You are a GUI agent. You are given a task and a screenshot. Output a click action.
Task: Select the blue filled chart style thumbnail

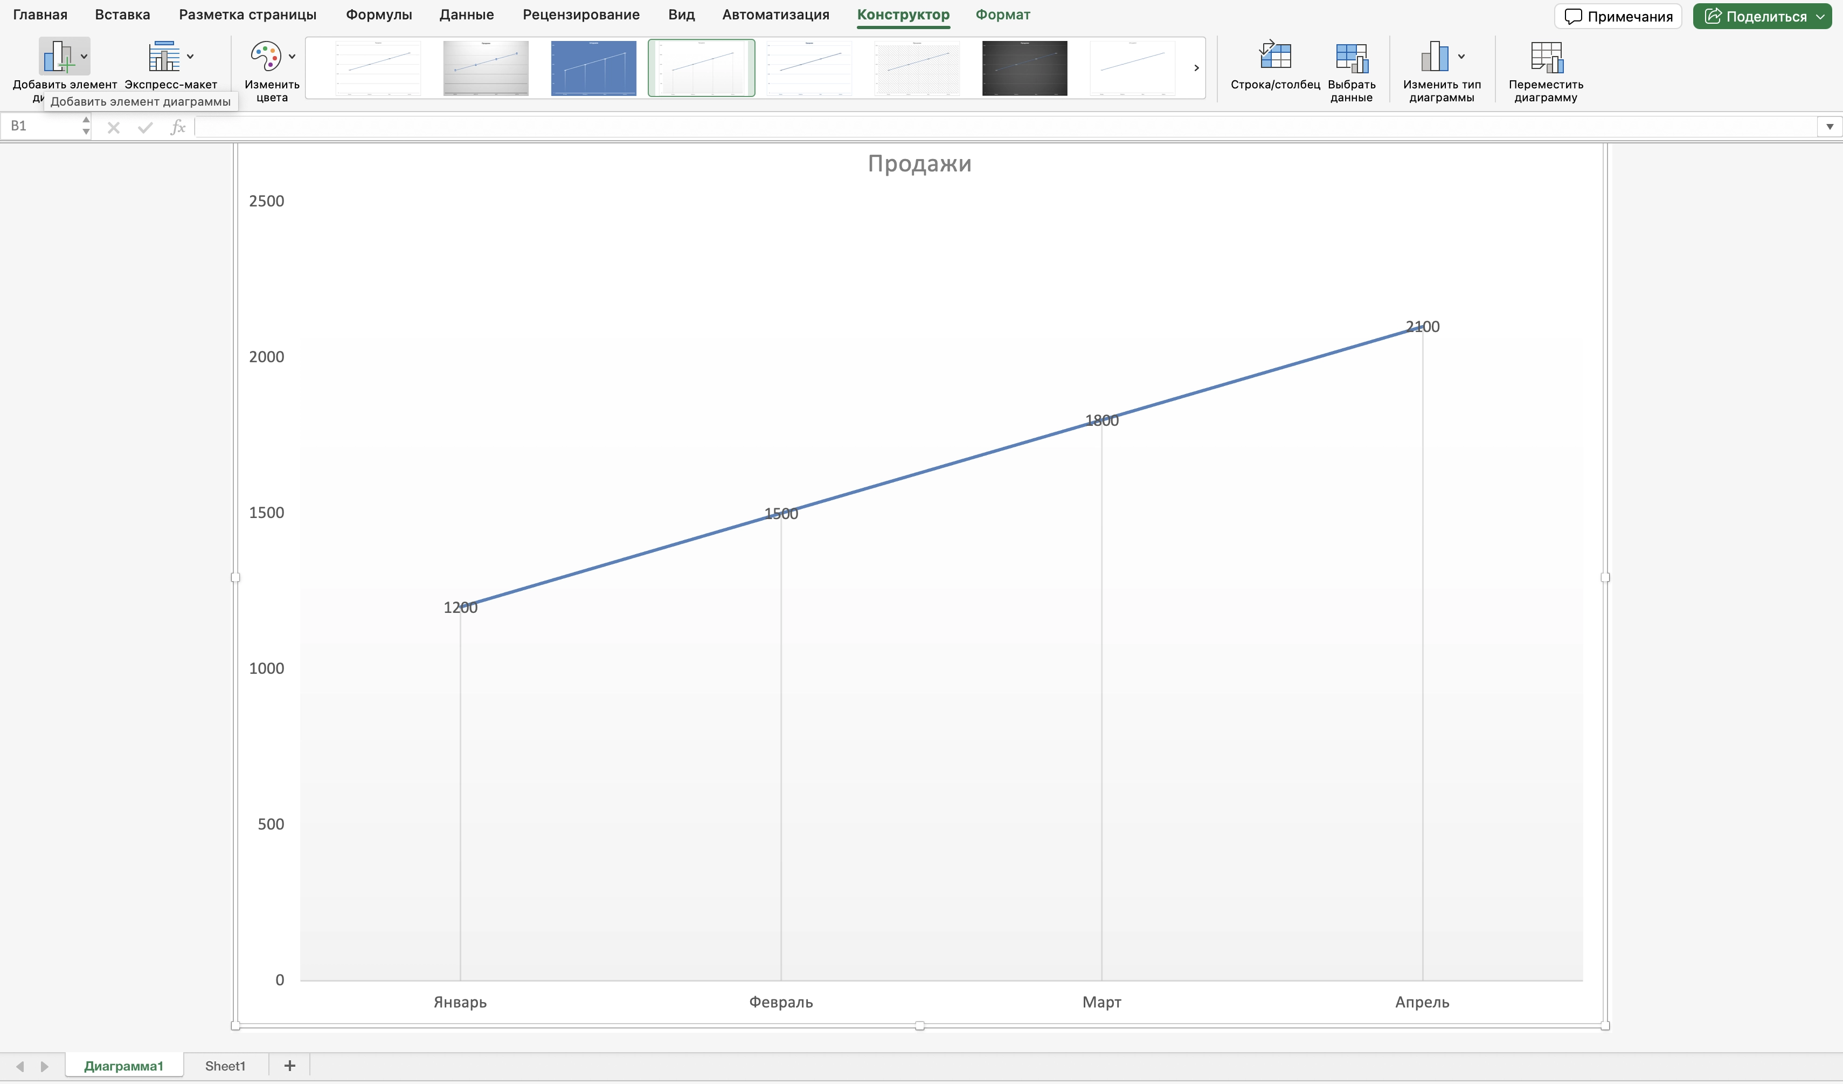(593, 68)
